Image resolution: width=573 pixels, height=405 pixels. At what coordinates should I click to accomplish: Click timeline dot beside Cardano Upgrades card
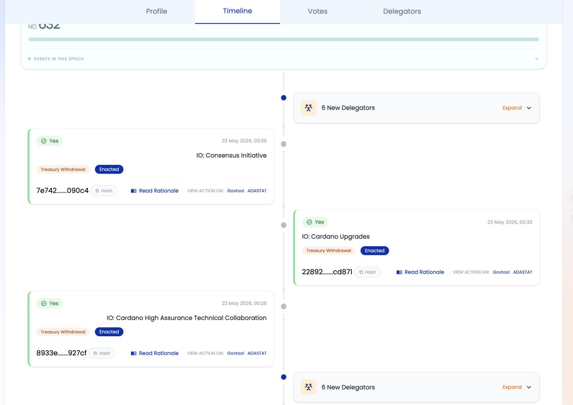tap(284, 225)
